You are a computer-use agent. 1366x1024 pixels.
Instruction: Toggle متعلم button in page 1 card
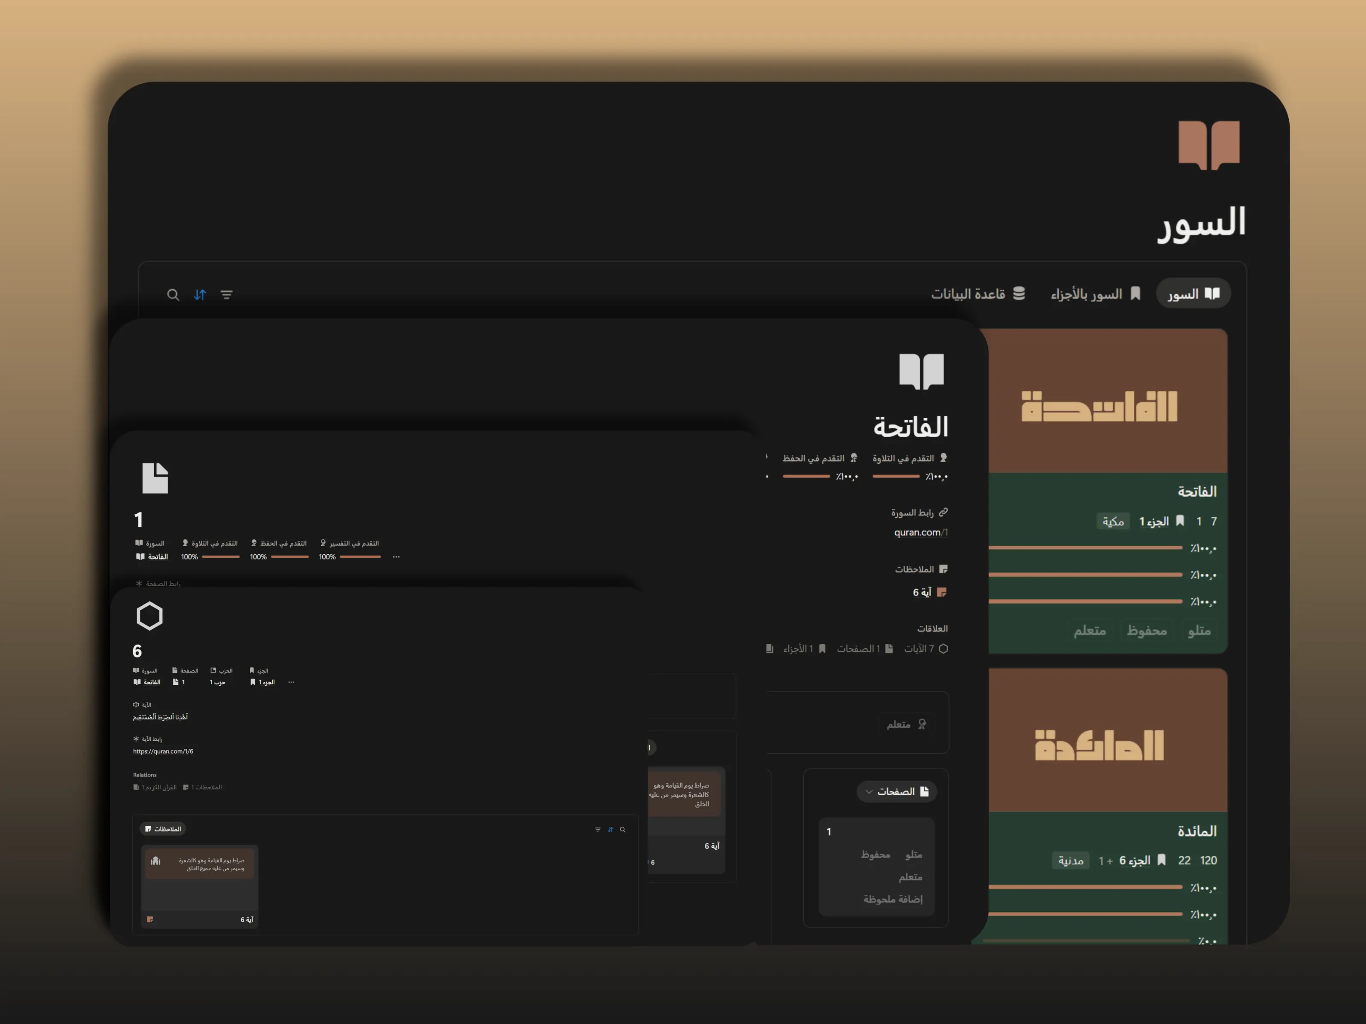pyautogui.click(x=910, y=877)
